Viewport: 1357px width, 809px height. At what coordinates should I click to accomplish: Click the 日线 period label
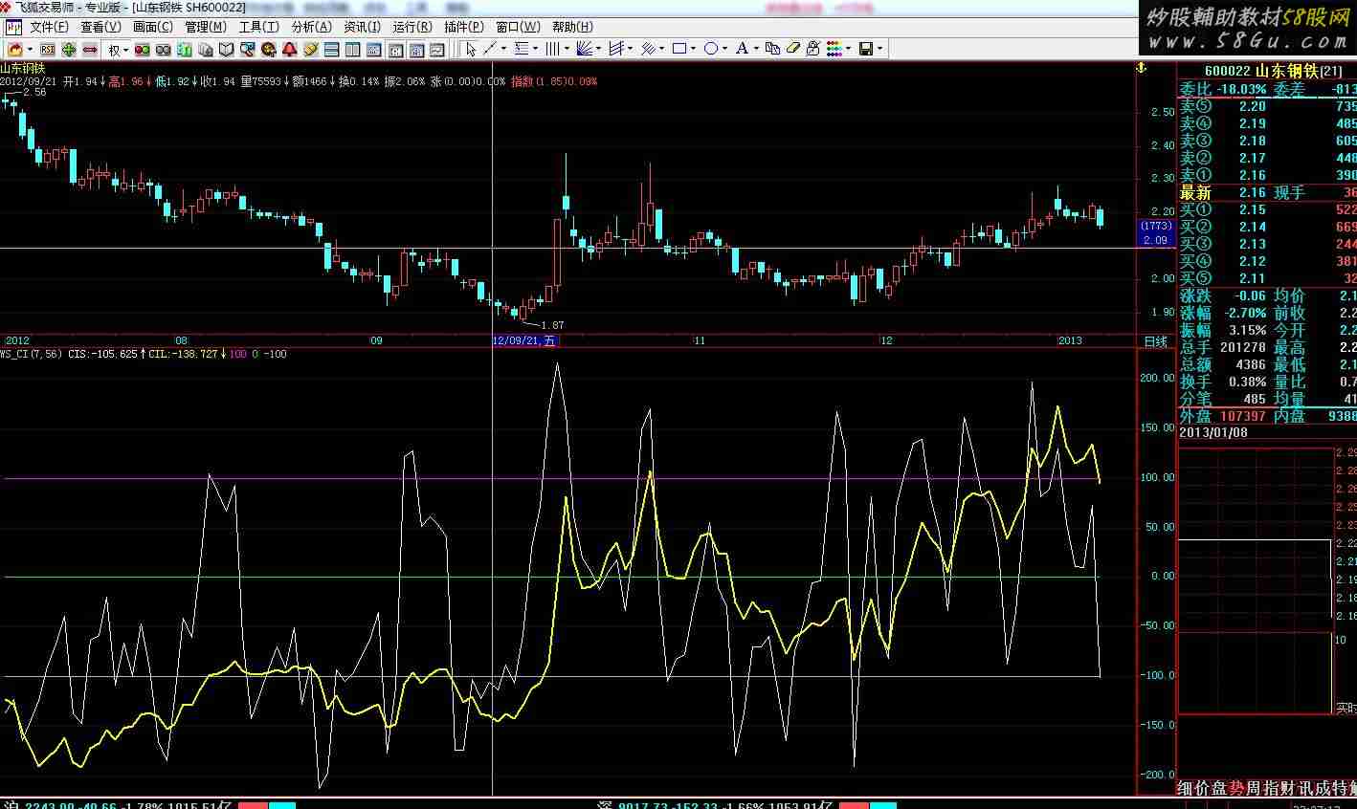click(x=1156, y=341)
